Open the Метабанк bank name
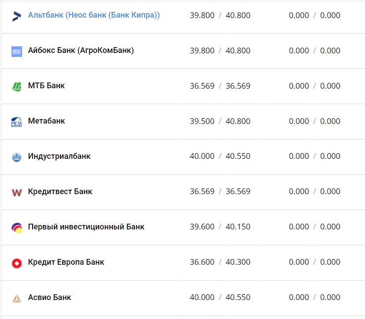The height and width of the screenshot is (319, 365). point(46,121)
